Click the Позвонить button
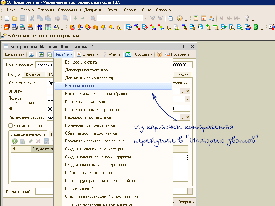The width and height of the screenshot is (275, 206). click(x=177, y=54)
